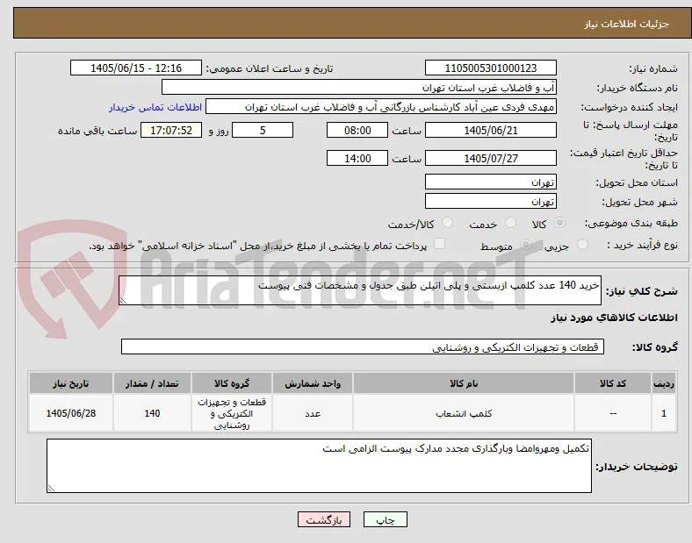
Task: Click the goods group cell in table row
Action: pos(232,413)
